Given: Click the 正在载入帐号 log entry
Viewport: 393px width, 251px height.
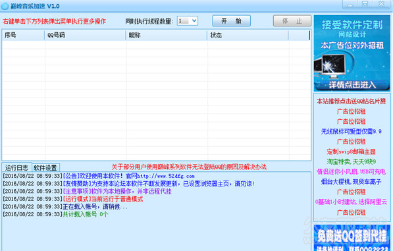Looking at the screenshot, I should point(65,207).
